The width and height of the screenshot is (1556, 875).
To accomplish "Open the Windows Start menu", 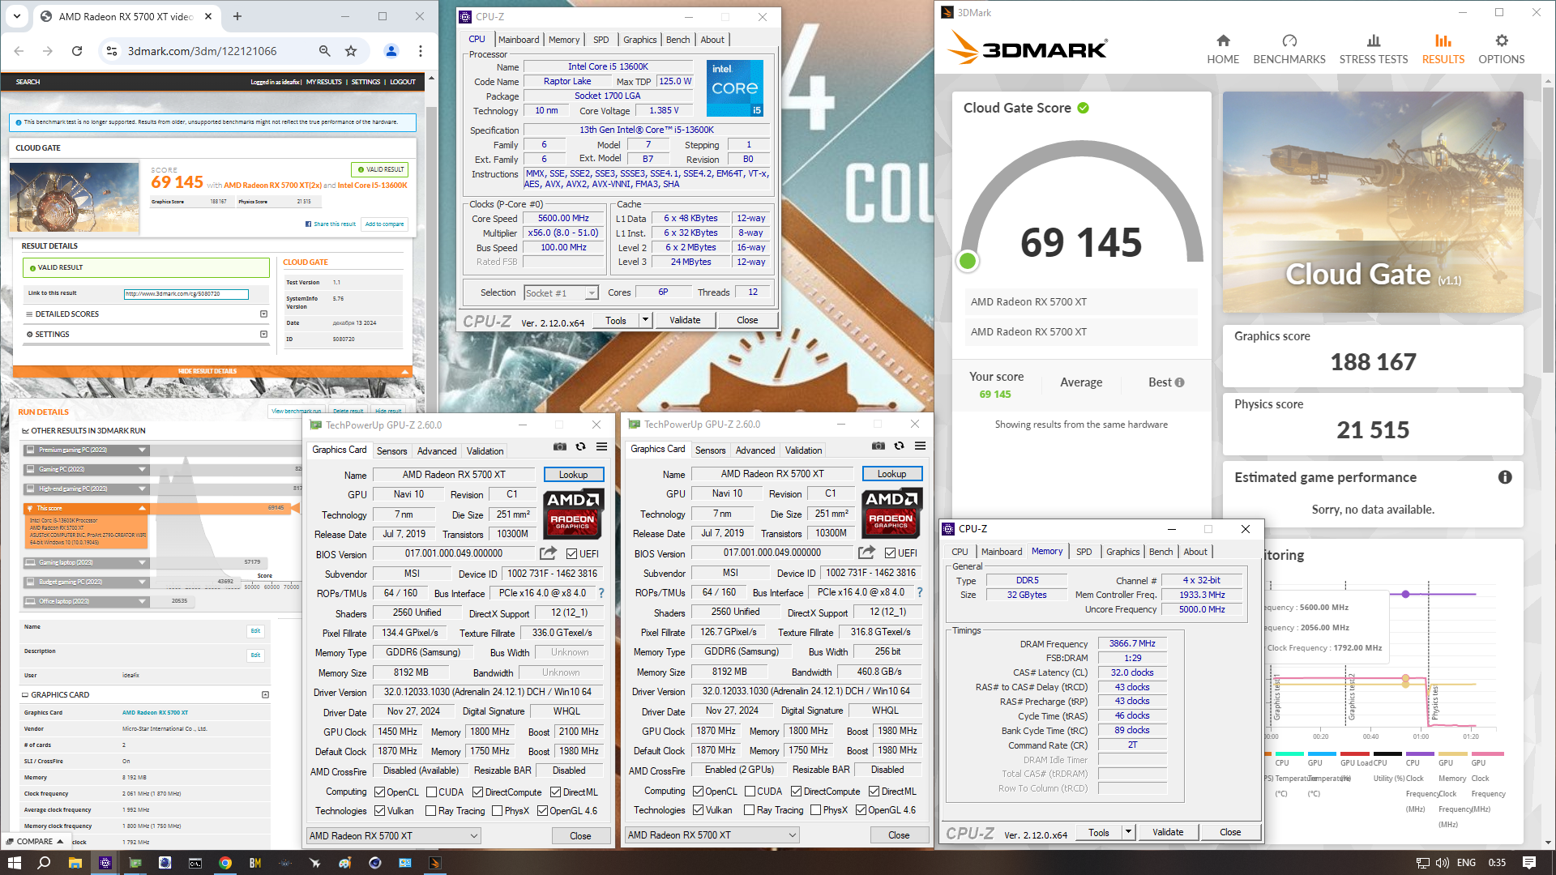I will (x=15, y=863).
